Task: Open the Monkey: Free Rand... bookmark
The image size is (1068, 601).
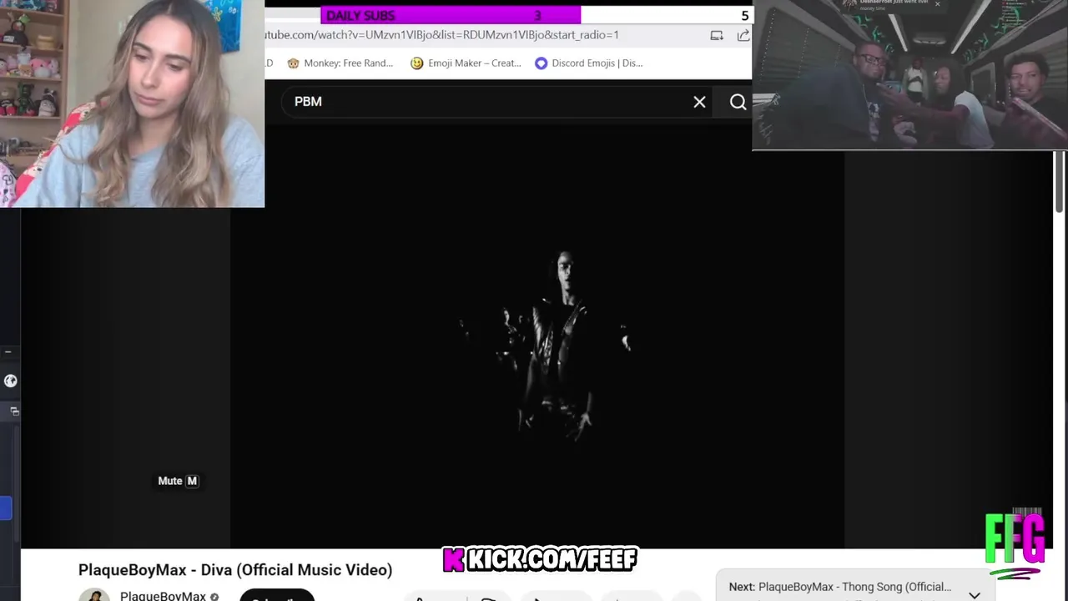Action: point(340,63)
